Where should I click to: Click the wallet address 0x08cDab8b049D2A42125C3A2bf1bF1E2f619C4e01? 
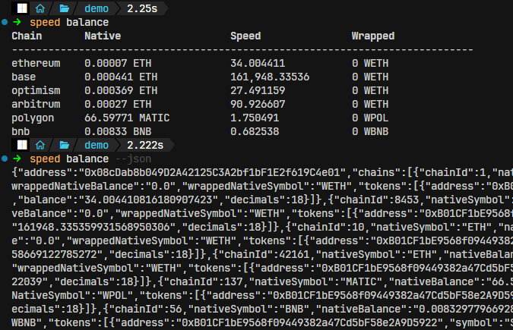pyautogui.click(x=212, y=172)
